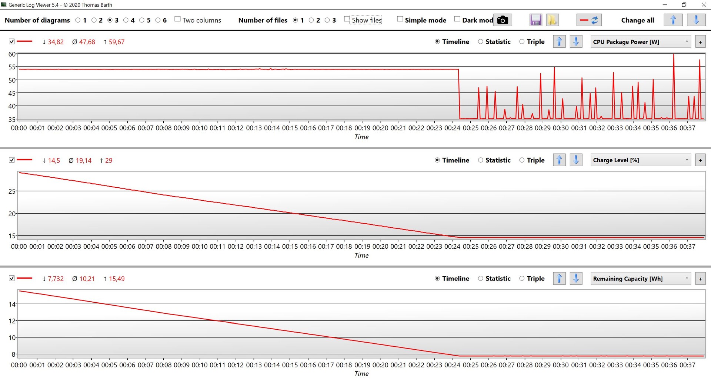Click the camera screenshot icon
Viewport: 711px width, 384px height.
point(503,20)
